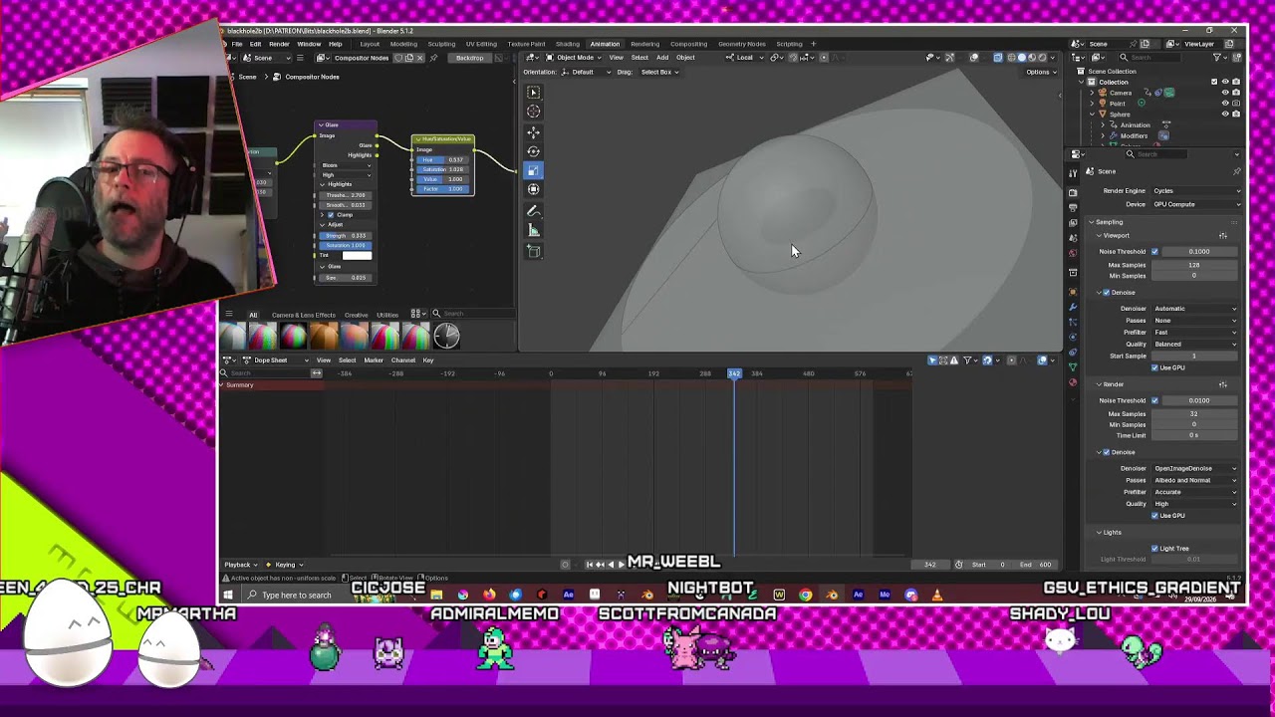
Task: Open the Marker menu in Dope Sheet
Action: [x=374, y=360]
